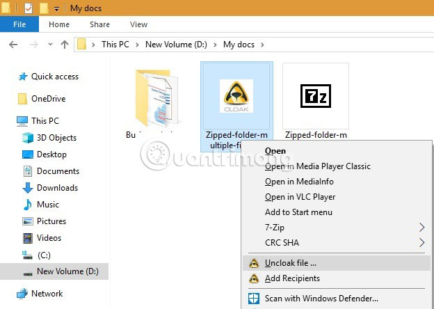Open the folder with document preview
This screenshot has height=309, width=434.
point(157,97)
